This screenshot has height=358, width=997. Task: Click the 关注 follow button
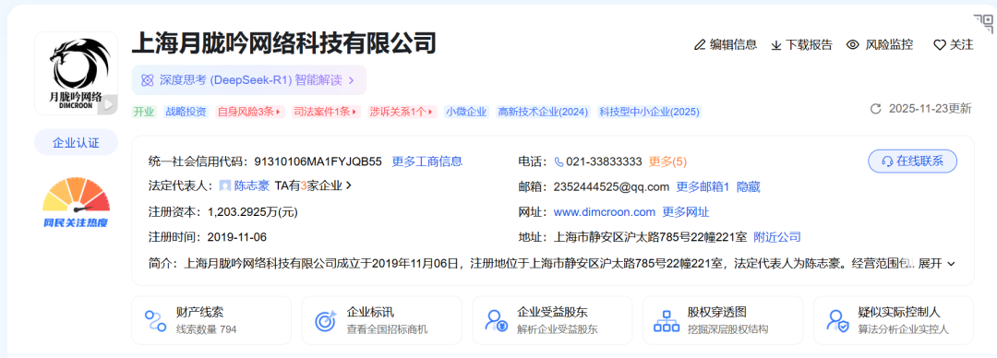[954, 45]
